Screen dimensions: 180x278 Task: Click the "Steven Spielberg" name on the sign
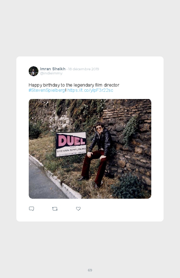pos(71,150)
